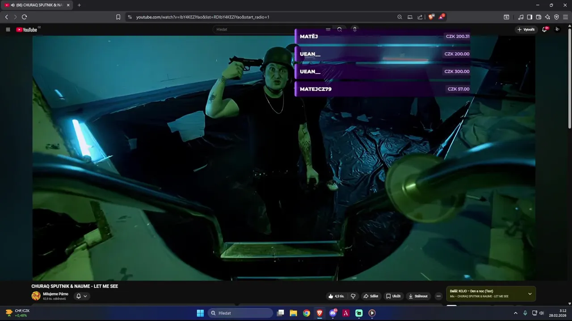Mute the tab via its speaker icon
This screenshot has width=572, height=321.
[x=13, y=5]
